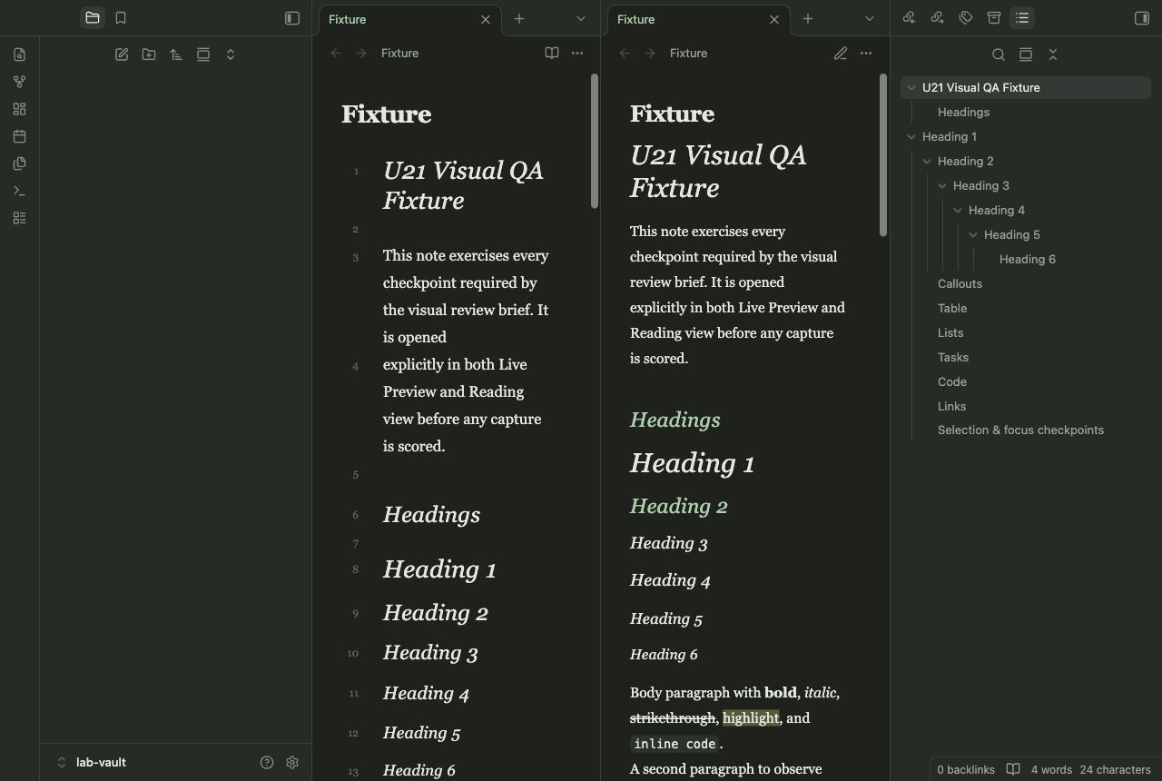Collapse Heading 3 in the outline
1162x781 pixels.
pyautogui.click(x=942, y=186)
